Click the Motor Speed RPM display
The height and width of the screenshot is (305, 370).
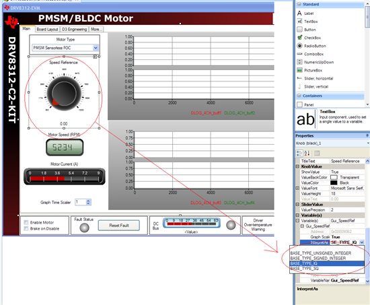(x=65, y=147)
